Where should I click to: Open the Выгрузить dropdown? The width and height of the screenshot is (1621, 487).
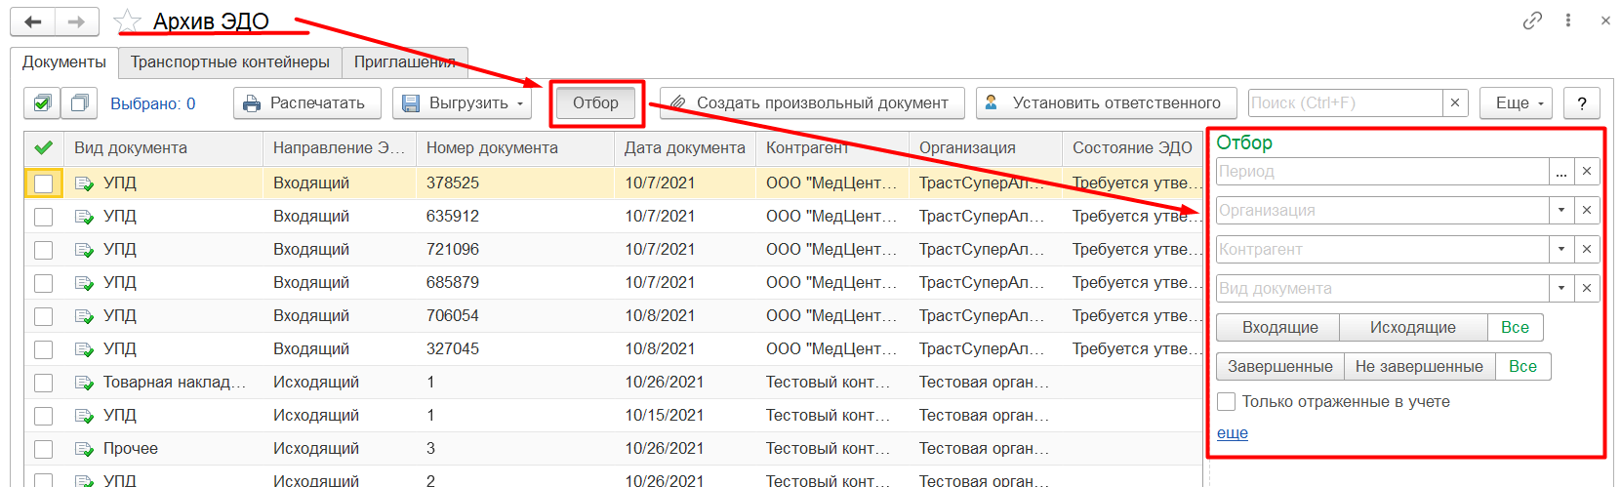pos(462,102)
